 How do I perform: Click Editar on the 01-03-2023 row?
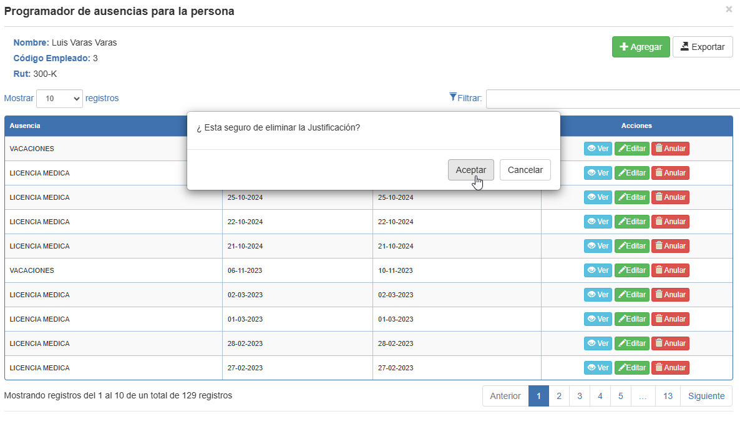point(631,319)
